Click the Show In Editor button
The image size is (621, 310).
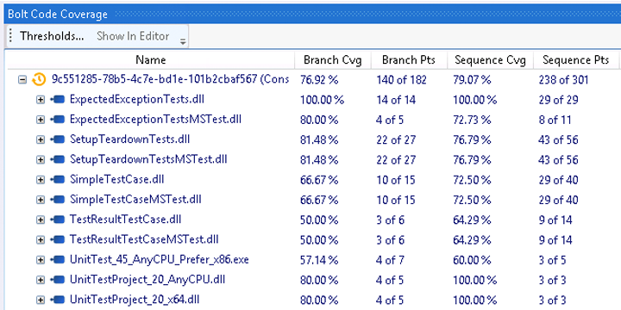tap(133, 36)
